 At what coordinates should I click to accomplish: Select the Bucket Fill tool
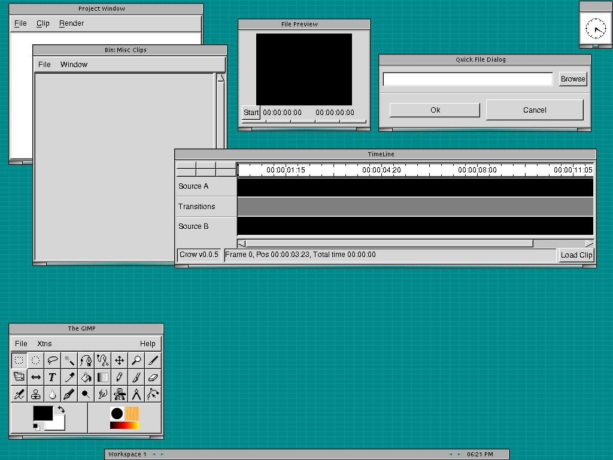tap(86, 377)
